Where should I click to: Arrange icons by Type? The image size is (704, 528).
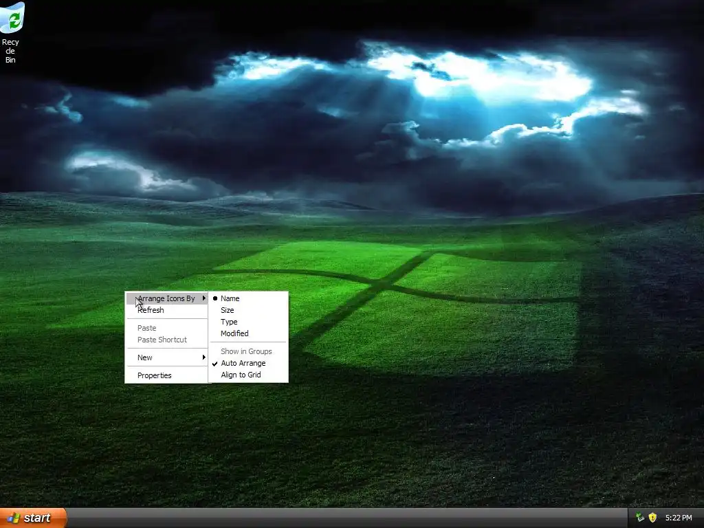pos(248,322)
